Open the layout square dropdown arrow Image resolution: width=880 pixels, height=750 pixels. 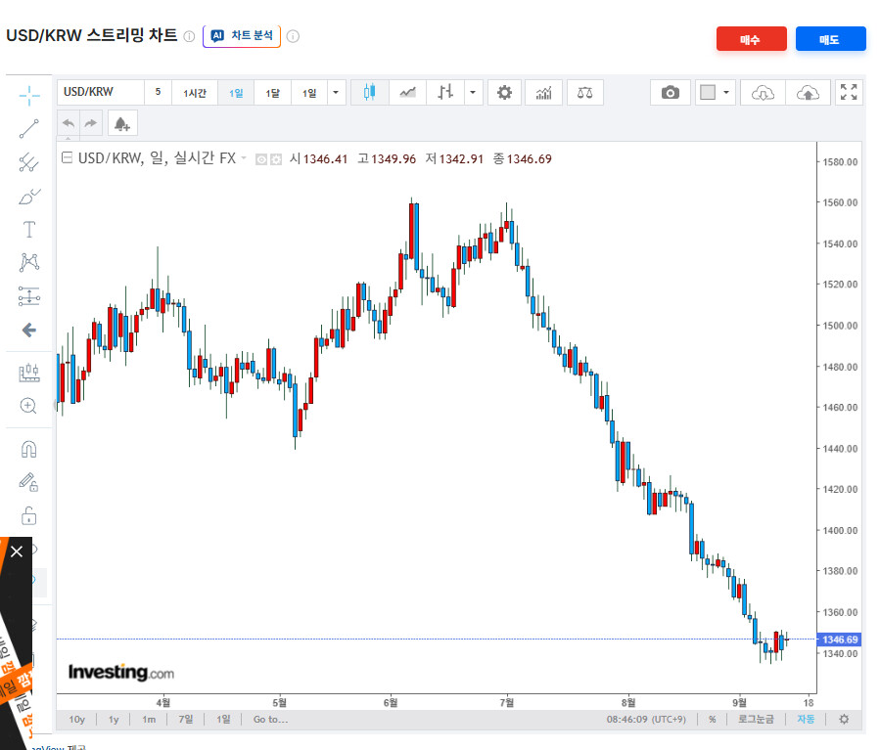[725, 93]
